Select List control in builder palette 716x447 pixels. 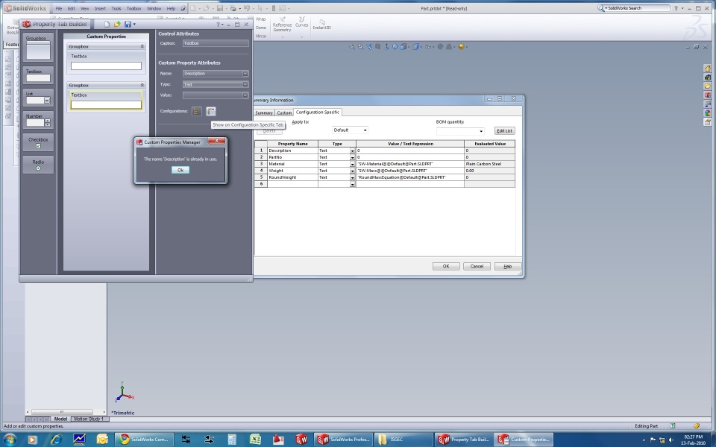(x=38, y=98)
